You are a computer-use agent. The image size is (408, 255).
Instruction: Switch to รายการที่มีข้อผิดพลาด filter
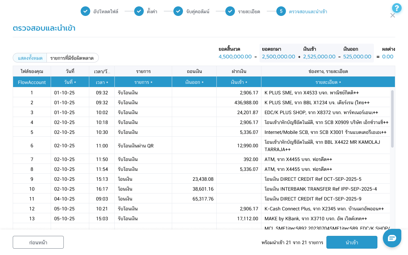click(73, 58)
